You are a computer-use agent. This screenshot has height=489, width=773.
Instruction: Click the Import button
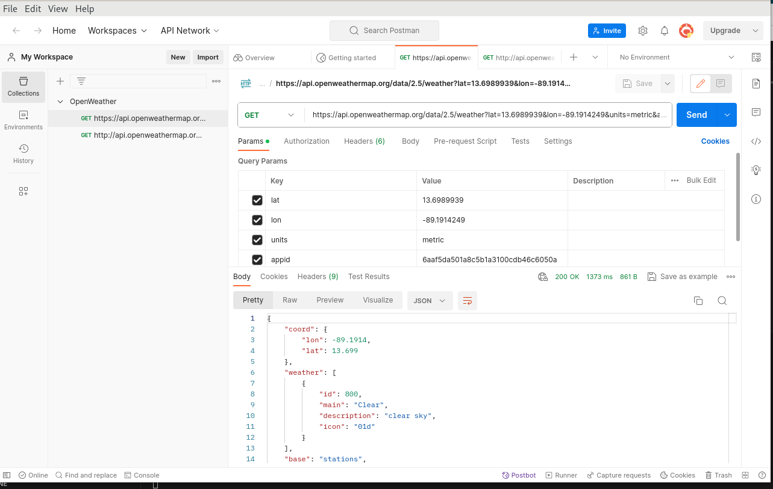point(208,57)
